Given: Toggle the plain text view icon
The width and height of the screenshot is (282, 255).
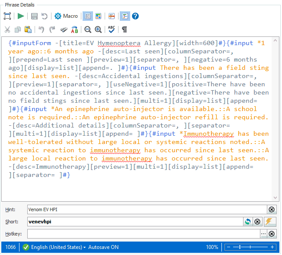Looking at the screenshot, I should [x=88, y=16].
